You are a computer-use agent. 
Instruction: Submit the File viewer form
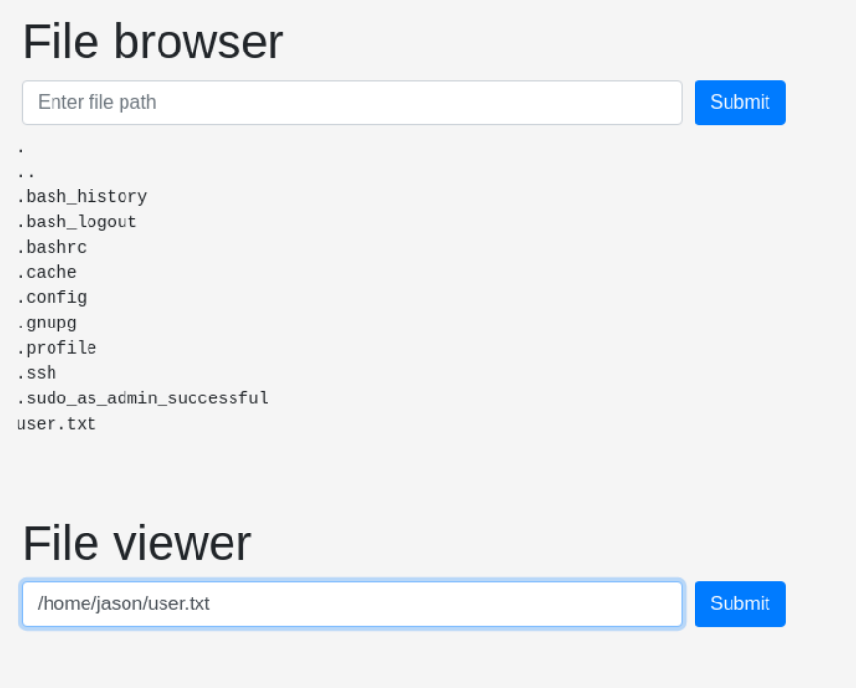point(739,604)
